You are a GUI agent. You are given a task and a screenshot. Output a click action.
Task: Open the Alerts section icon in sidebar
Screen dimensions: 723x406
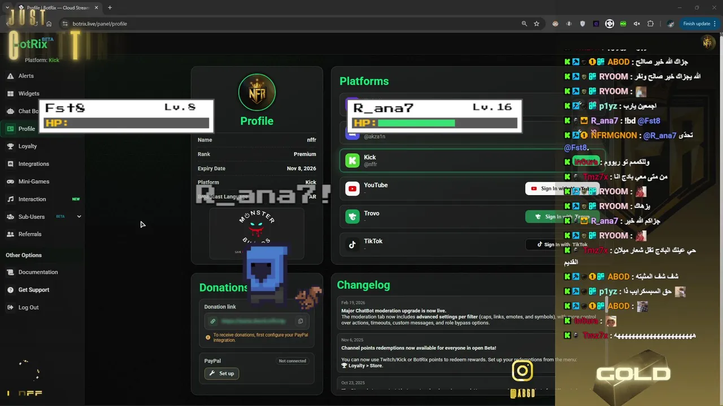pyautogui.click(x=10, y=76)
